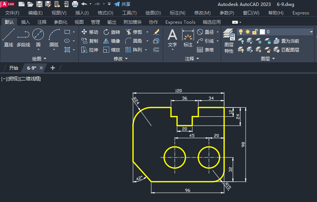Select the 直线 (Line) tool

tap(8, 37)
